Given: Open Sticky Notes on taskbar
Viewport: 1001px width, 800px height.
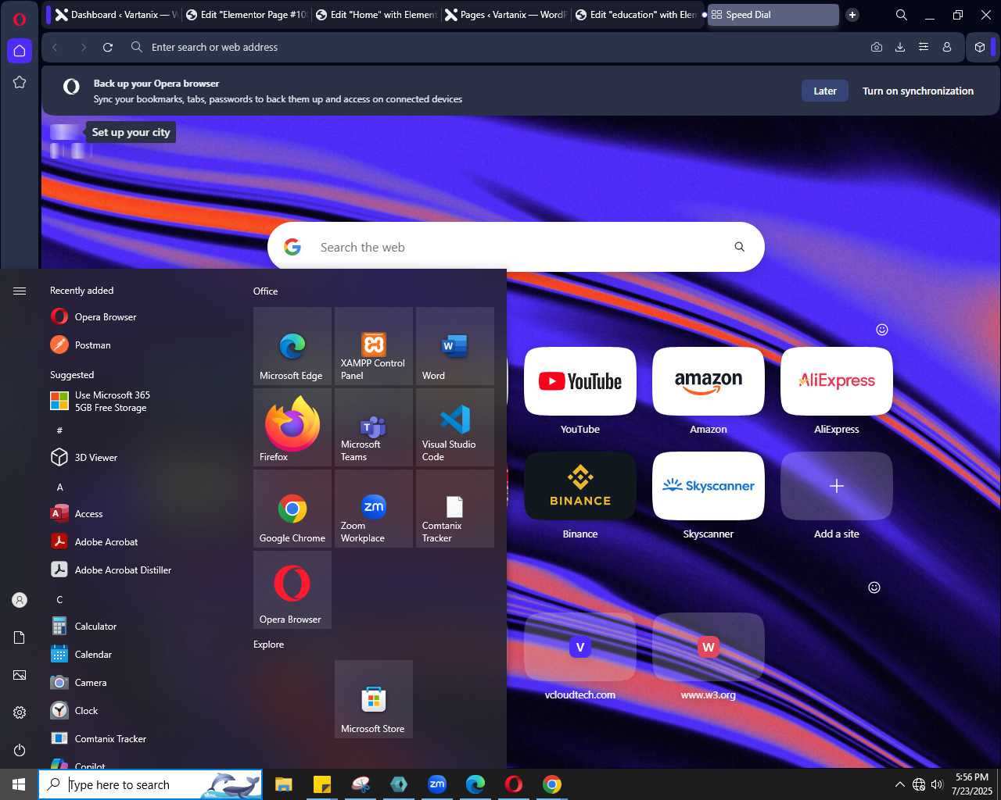Looking at the screenshot, I should coord(321,784).
